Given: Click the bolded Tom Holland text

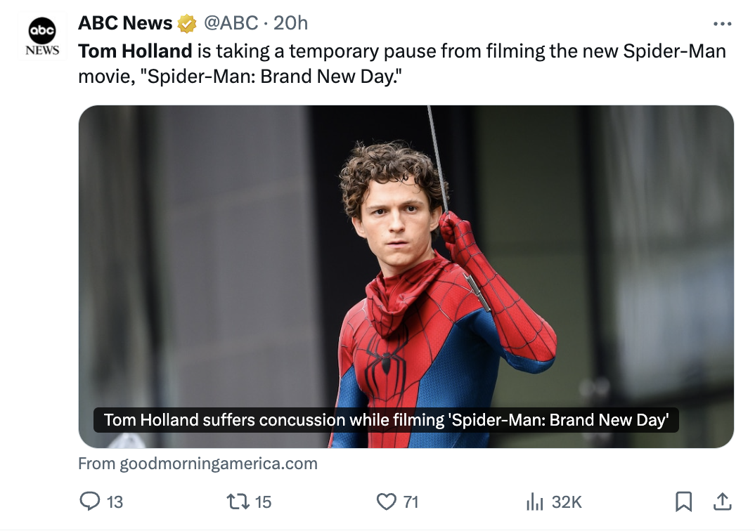Looking at the screenshot, I should click(x=135, y=51).
